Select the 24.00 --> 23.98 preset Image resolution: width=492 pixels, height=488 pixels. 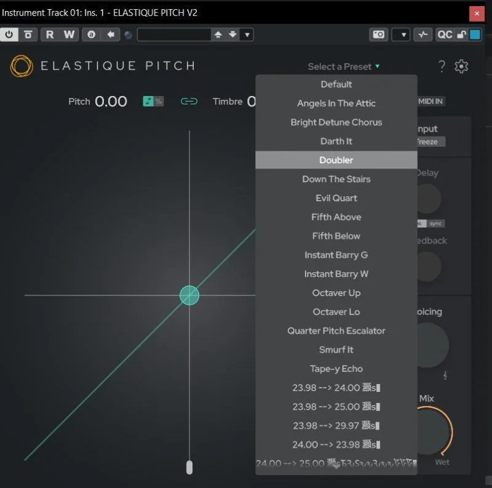tap(336, 444)
